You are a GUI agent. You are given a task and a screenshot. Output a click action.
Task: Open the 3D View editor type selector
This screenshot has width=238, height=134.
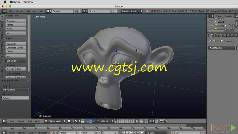pyautogui.click(x=4, y=121)
